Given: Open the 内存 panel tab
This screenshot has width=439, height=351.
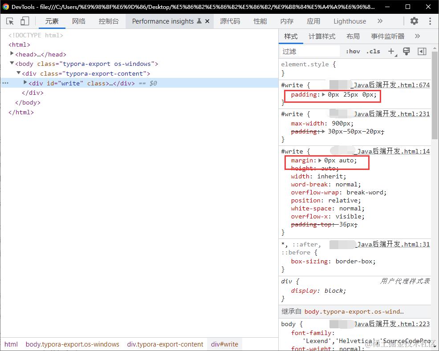Looking at the screenshot, I should click(287, 21).
